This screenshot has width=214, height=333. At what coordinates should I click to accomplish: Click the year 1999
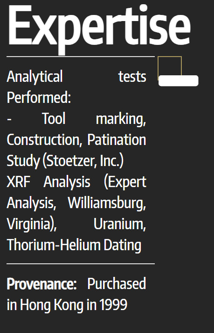point(113,304)
